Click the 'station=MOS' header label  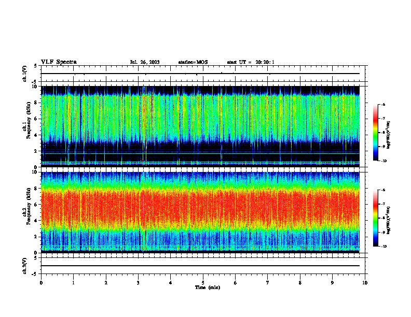coord(193,62)
